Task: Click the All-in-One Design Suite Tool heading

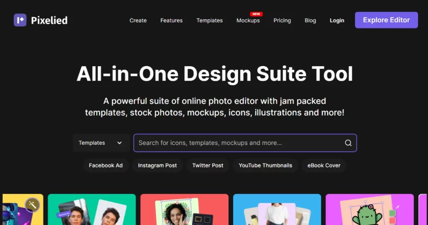Action: tap(214, 74)
